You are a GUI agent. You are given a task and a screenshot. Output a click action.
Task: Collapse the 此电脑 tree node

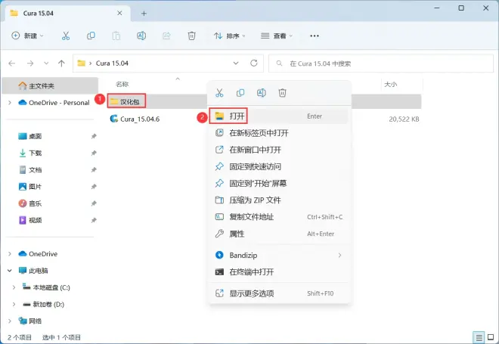tap(10, 271)
